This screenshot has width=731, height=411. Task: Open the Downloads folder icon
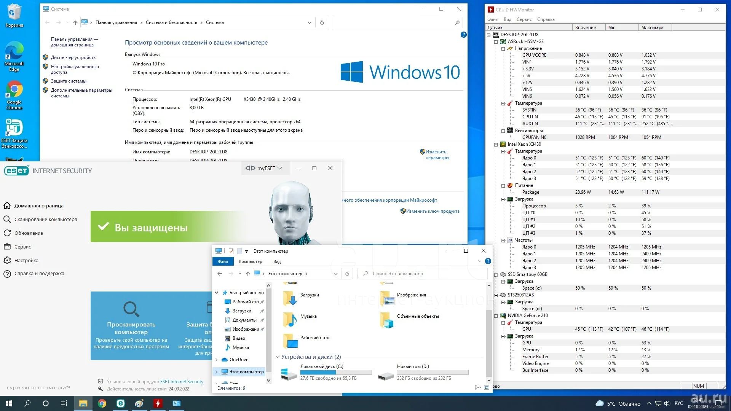coord(291,298)
